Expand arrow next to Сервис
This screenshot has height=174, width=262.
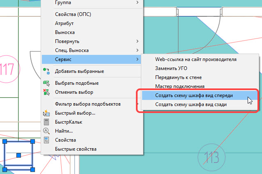click(137, 59)
